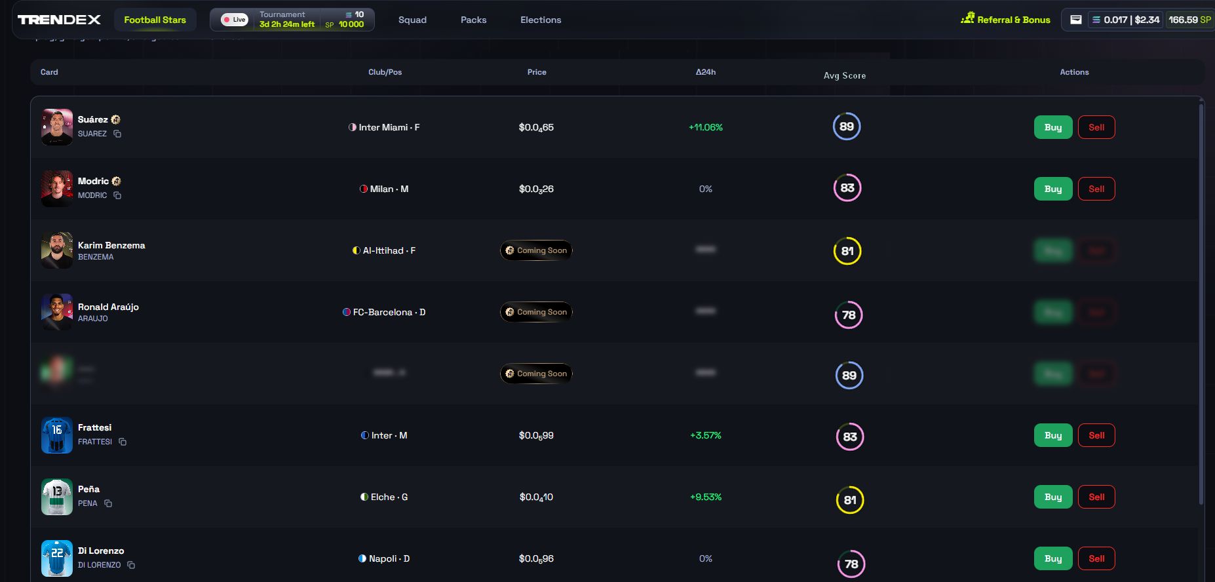Click Peña +9.53% change value
This screenshot has width=1215, height=582.
click(x=706, y=497)
